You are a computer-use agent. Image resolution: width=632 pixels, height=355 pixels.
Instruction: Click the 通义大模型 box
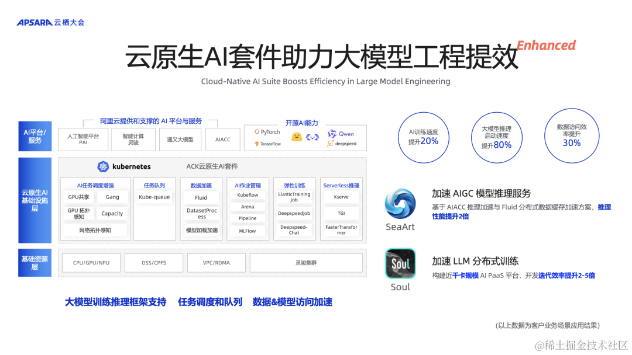[x=180, y=139]
